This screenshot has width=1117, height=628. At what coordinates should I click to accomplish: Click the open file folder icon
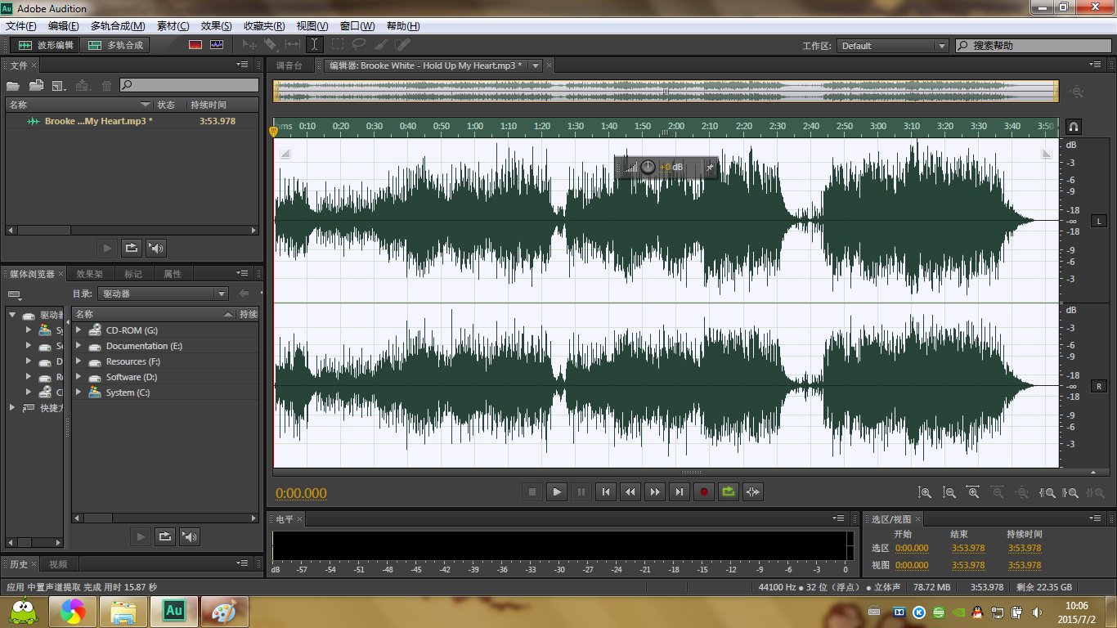click(12, 85)
